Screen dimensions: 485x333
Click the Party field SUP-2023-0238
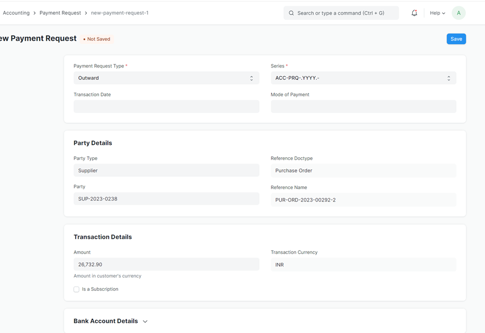pos(166,199)
